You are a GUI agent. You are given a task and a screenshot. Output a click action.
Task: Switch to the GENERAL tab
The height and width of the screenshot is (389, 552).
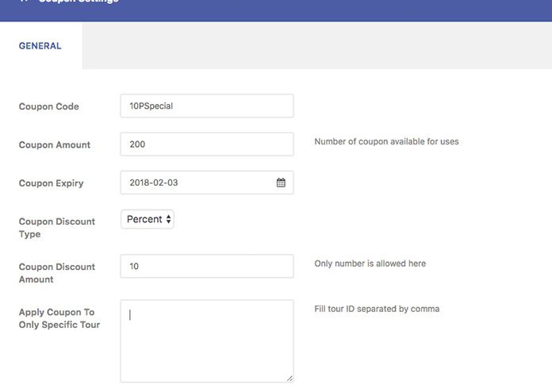point(40,46)
